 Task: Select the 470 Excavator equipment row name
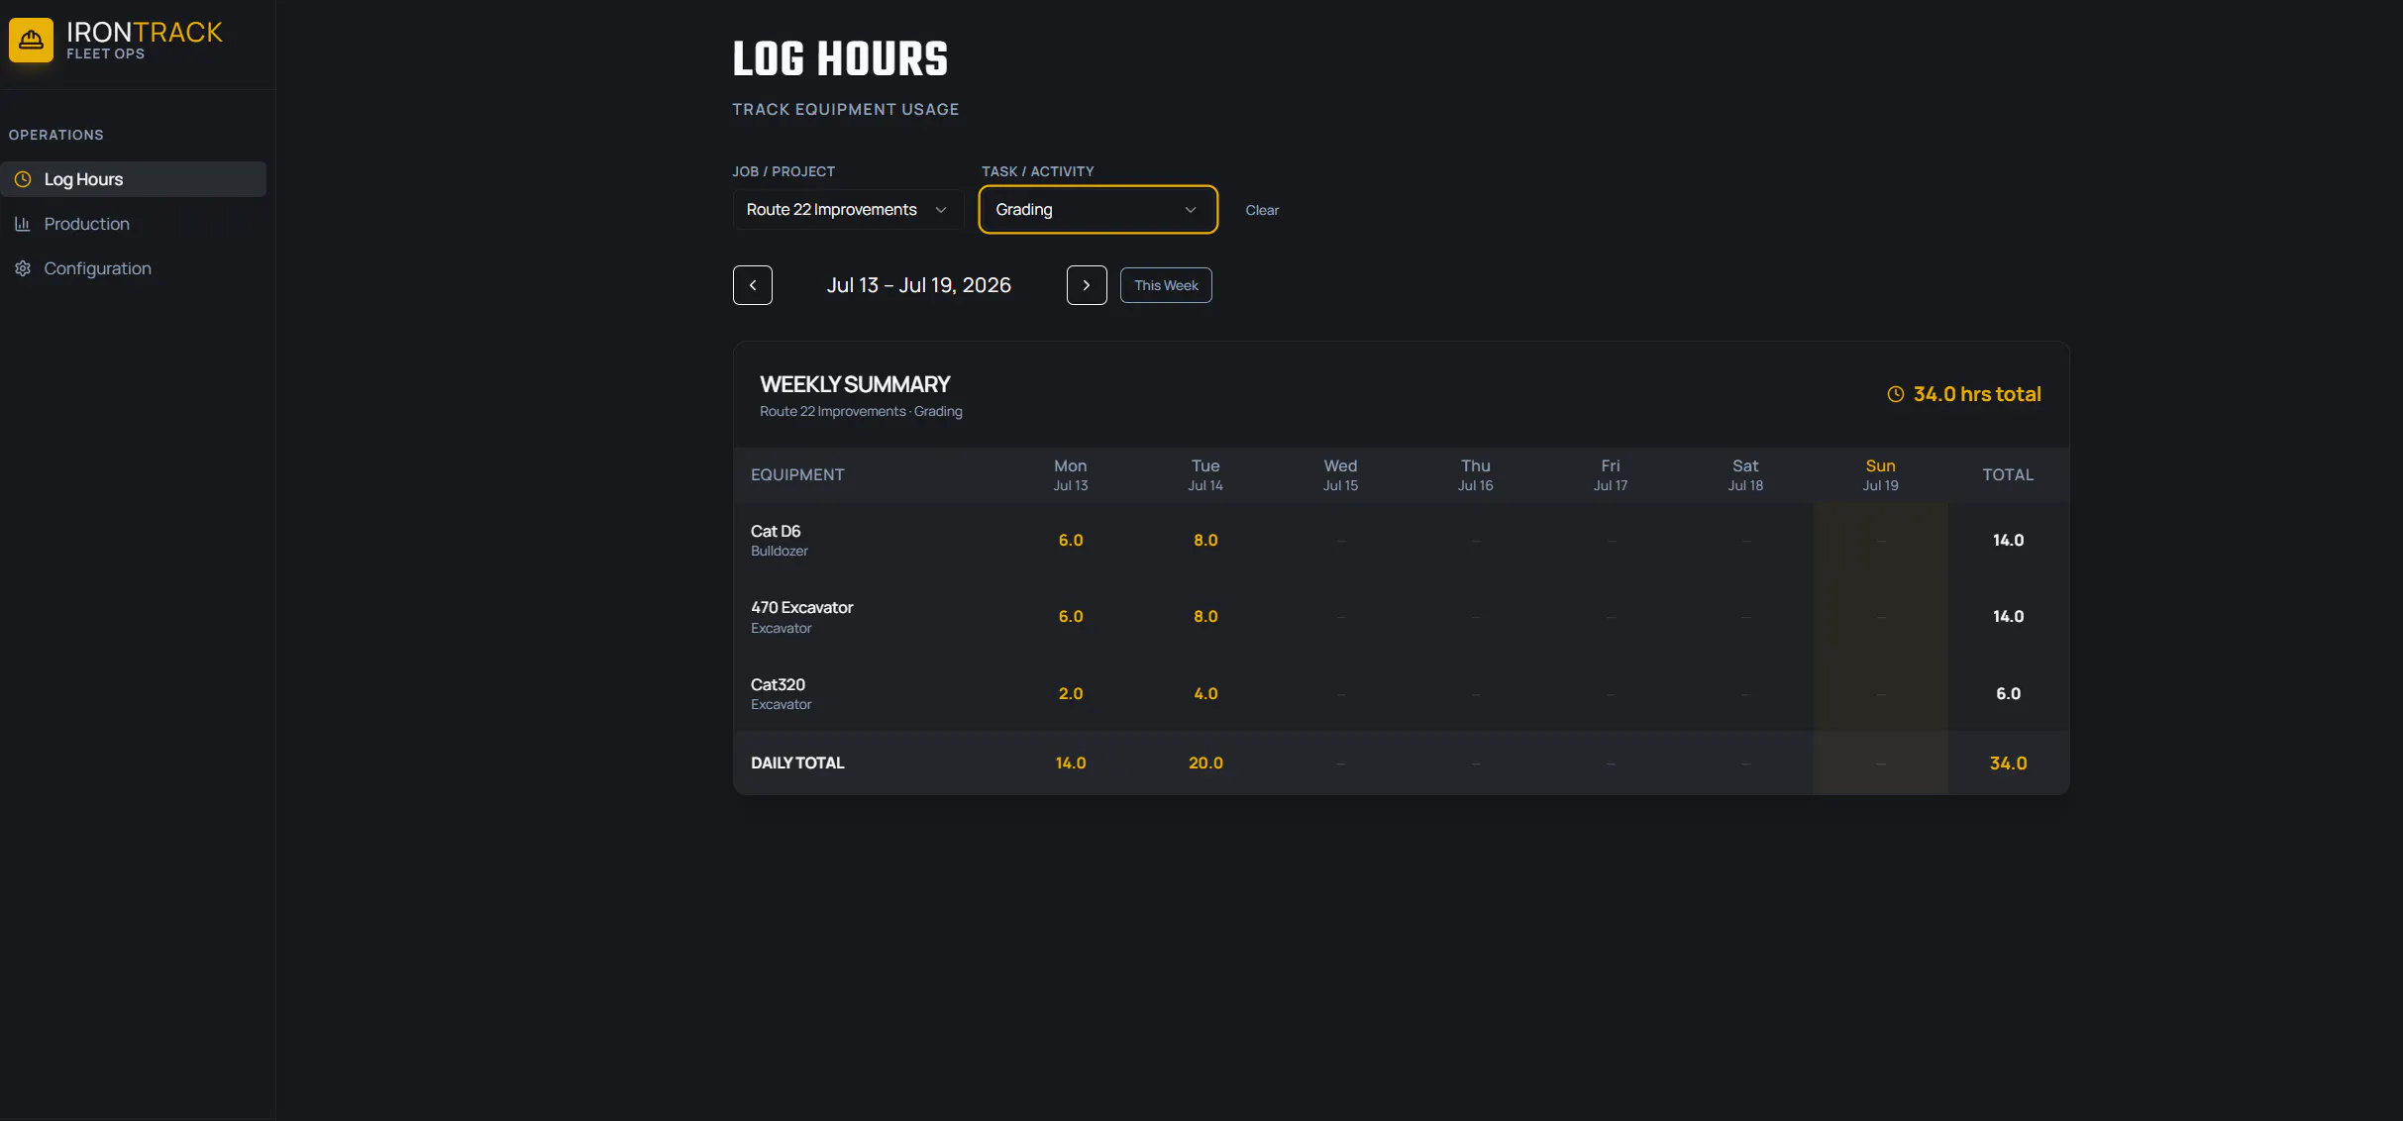(x=801, y=608)
